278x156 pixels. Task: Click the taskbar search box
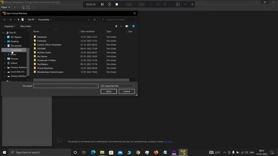40,152
